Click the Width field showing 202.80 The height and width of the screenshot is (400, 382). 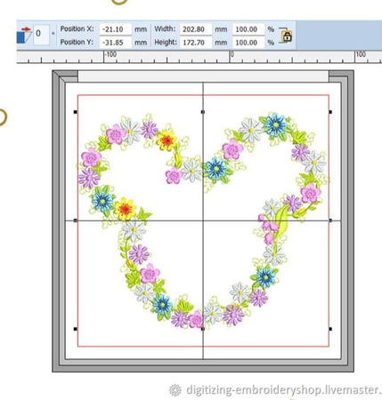(x=196, y=29)
